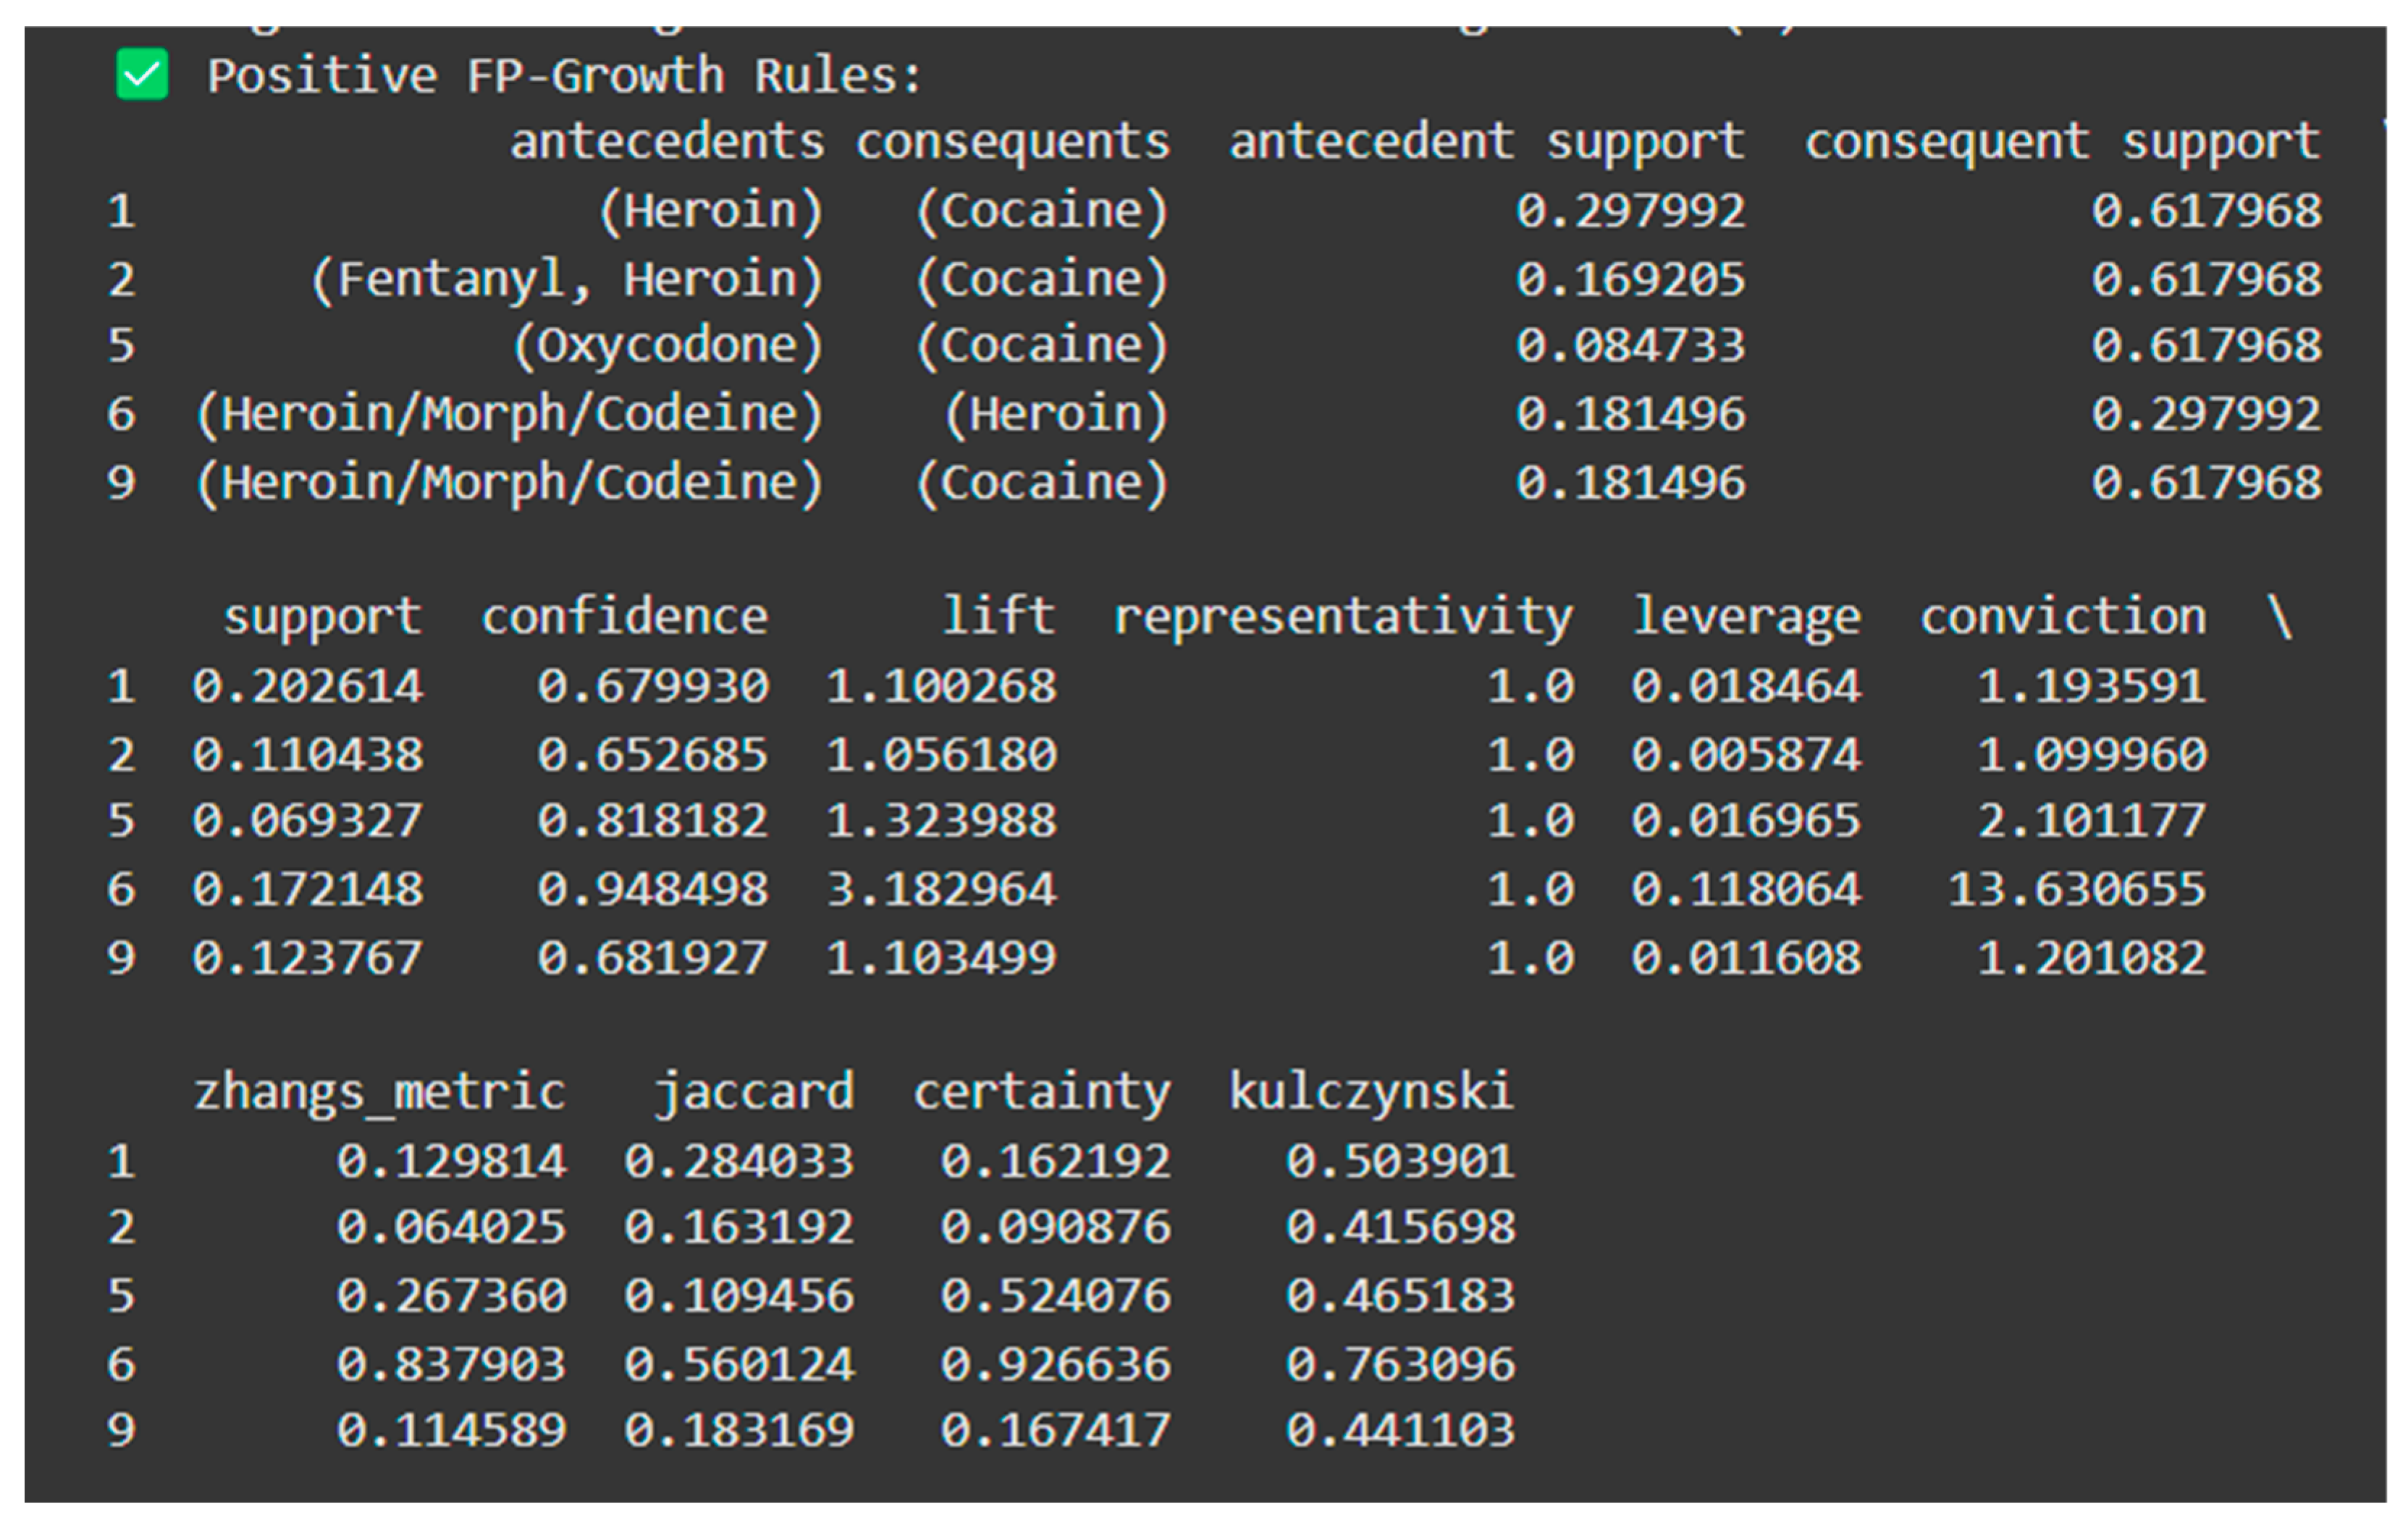
Task: Click the "representativity" column header
Action: pos(1343,617)
